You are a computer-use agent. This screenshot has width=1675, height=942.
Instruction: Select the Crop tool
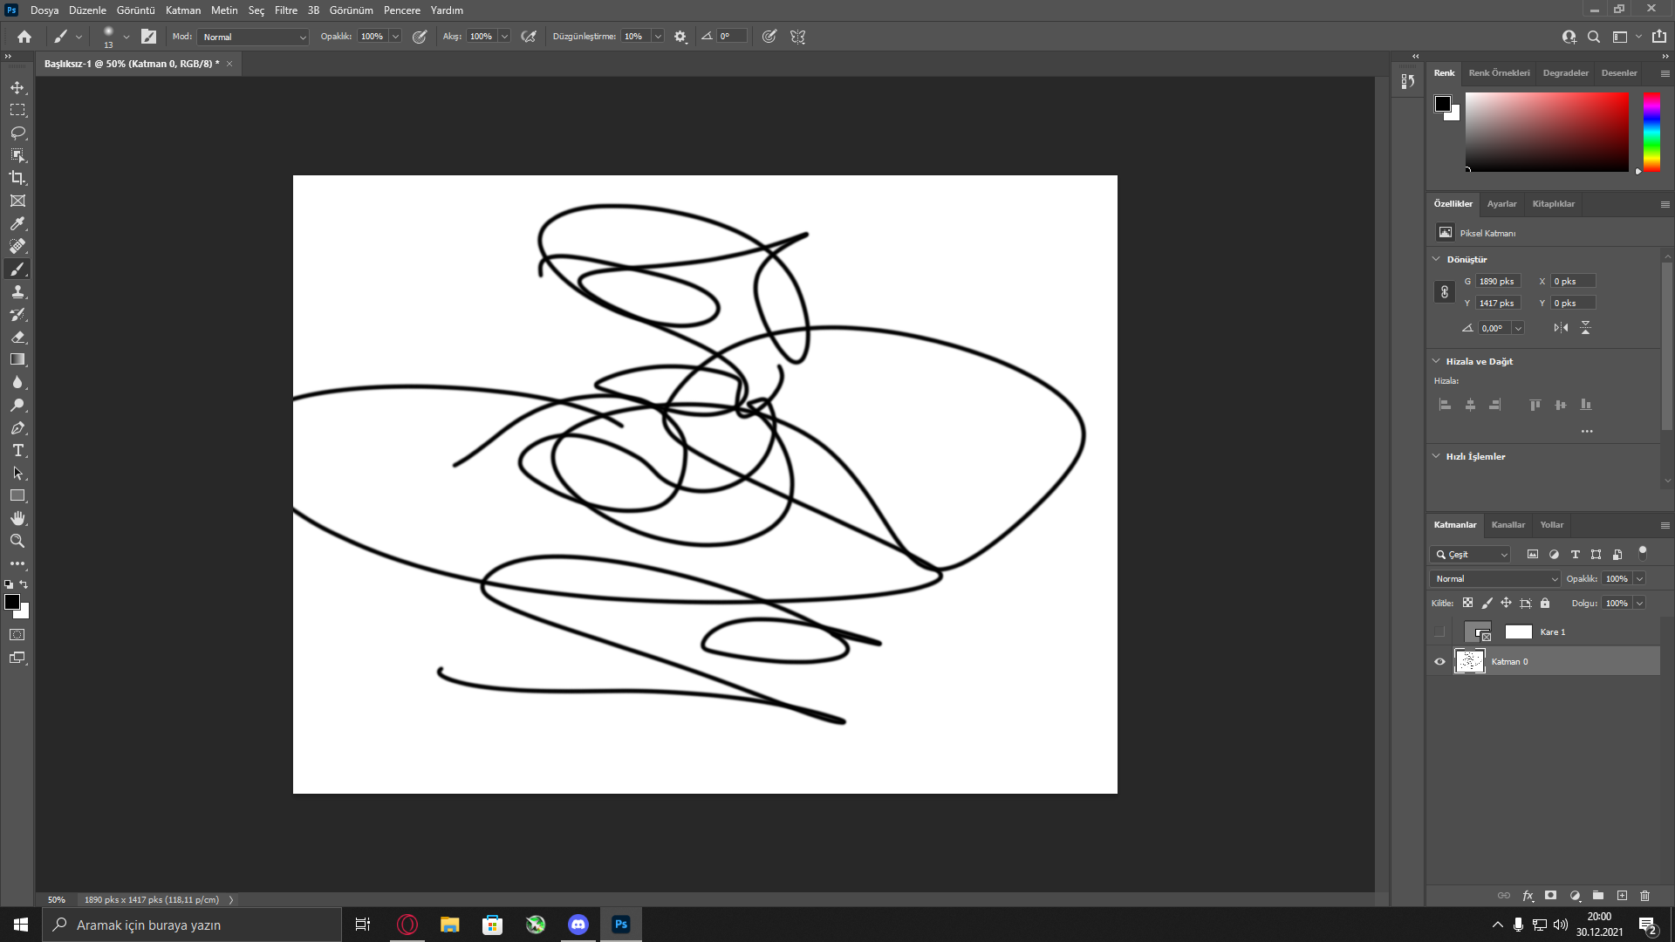click(17, 178)
